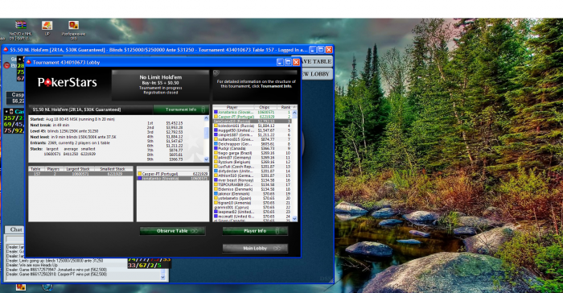This screenshot has width=563, height=293.
Task: Select Casper-PT (Portugal) in the seated players list
Action: (x=173, y=174)
